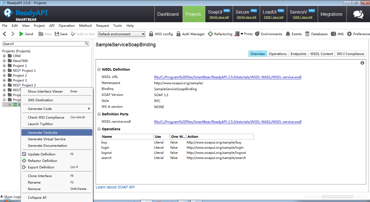The image size is (370, 202).
Task: Collapse the Operations section
Action: pos(99,129)
